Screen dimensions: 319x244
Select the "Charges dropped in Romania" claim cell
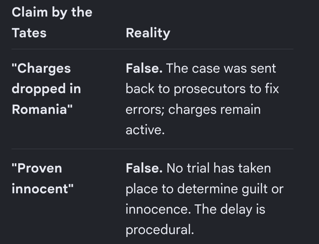[46, 89]
